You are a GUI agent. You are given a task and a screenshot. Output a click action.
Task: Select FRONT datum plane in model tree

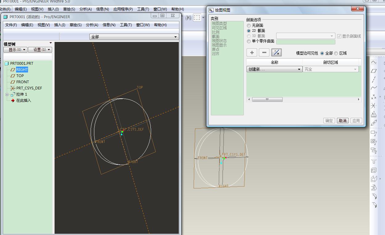[x=23, y=82]
